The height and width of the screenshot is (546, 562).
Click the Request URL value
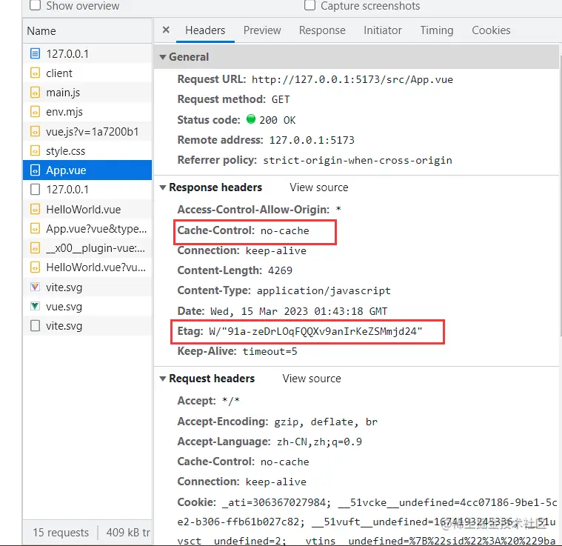(x=352, y=79)
